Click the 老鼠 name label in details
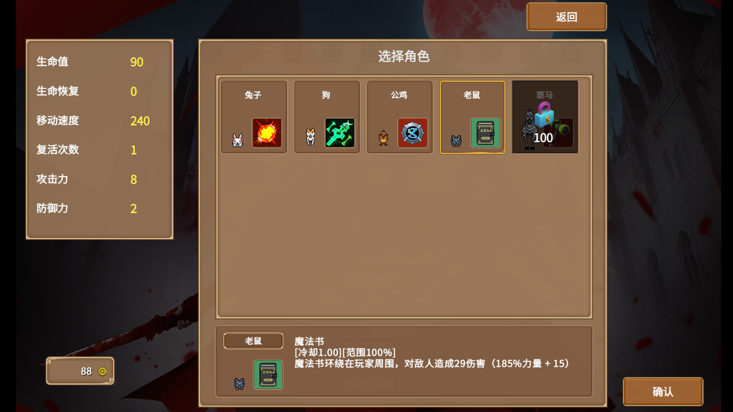This screenshot has width=733, height=412. pyautogui.click(x=253, y=341)
